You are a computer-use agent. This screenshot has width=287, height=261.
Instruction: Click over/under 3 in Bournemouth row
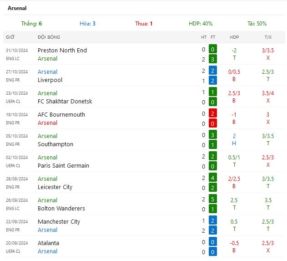click(x=268, y=115)
